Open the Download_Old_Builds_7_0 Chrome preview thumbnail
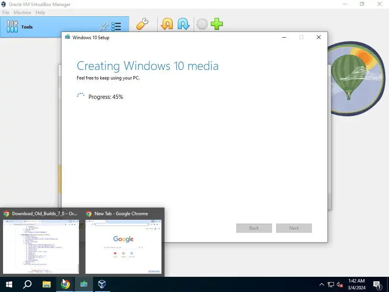The width and height of the screenshot is (389, 292). (41, 246)
